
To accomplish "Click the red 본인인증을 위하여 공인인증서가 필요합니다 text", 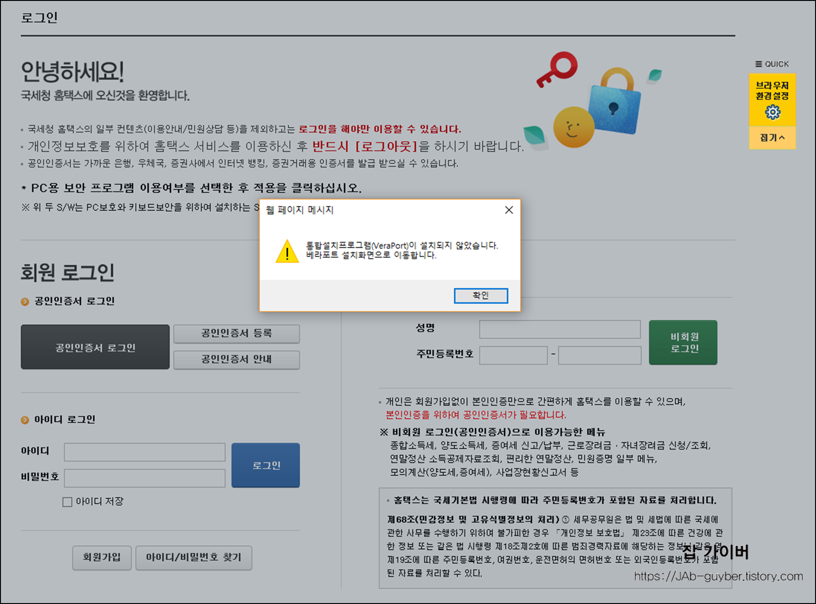I will tap(476, 415).
